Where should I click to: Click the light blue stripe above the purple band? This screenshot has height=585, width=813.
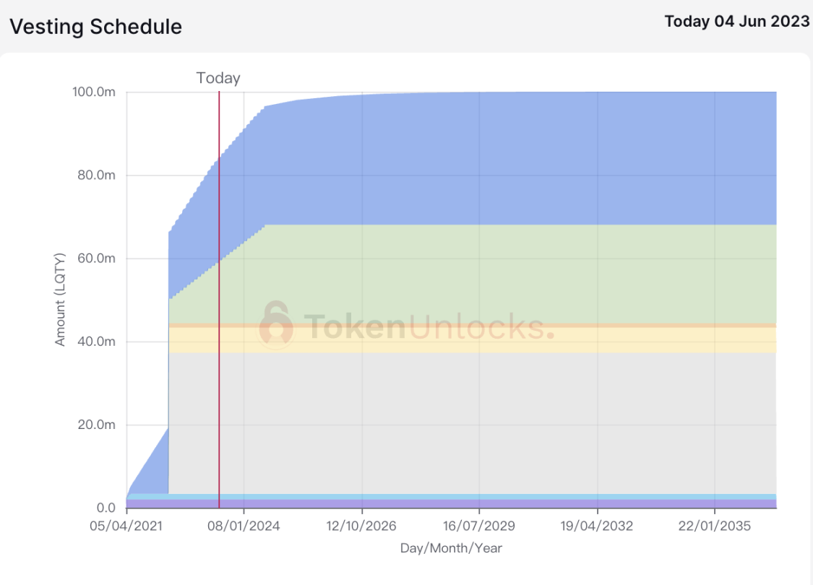click(451, 497)
